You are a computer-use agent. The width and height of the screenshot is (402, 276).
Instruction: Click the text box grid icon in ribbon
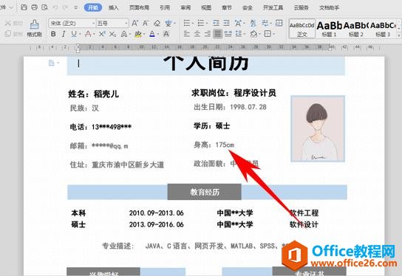pos(279,24)
